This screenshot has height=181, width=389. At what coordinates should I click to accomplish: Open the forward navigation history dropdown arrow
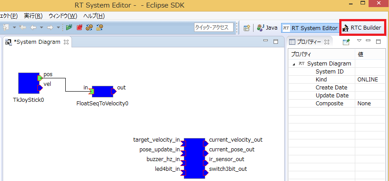coord(58,27)
